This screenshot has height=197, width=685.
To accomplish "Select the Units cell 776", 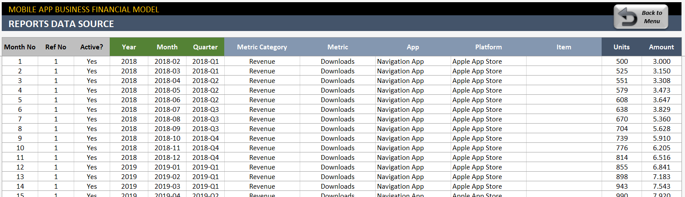I will [622, 148].
